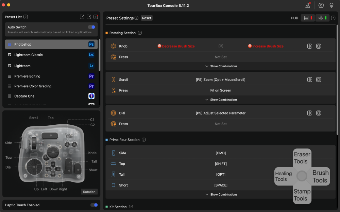Click Eraser Tools on the D-pad HUD
This screenshot has width=340, height=212.
tap(302, 158)
